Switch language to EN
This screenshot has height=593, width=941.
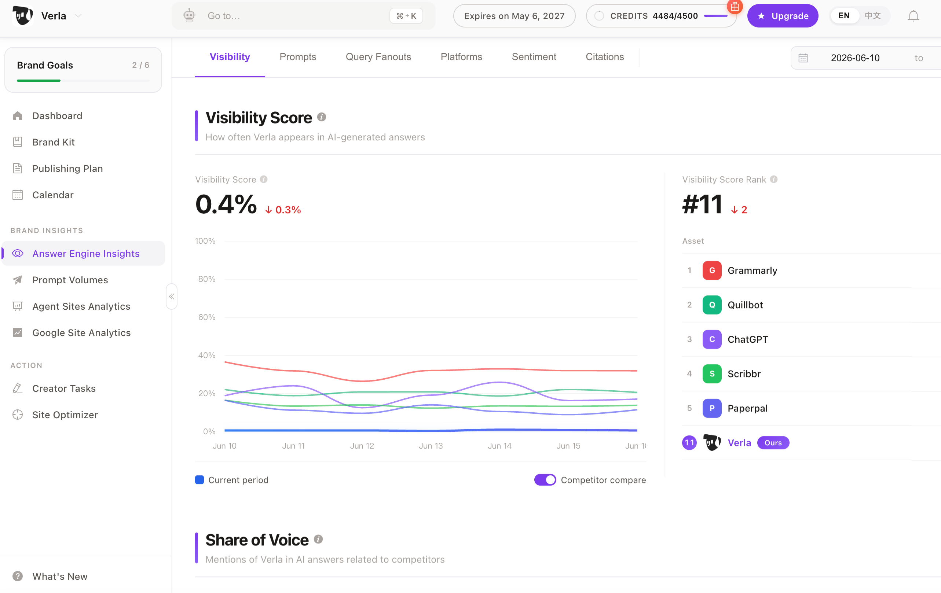click(844, 16)
